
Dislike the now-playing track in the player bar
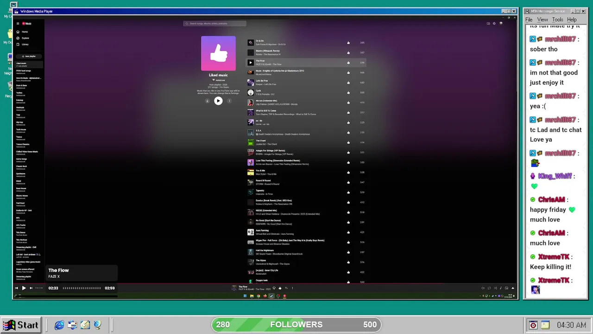pyautogui.click(x=274, y=288)
